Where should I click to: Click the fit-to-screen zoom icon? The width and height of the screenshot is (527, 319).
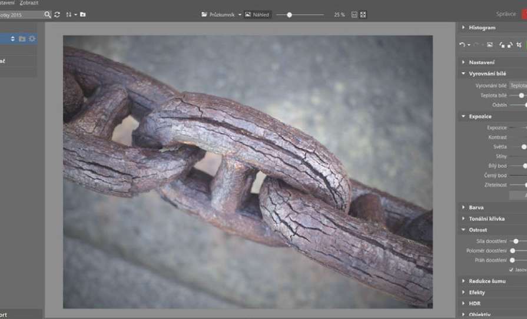(x=363, y=15)
